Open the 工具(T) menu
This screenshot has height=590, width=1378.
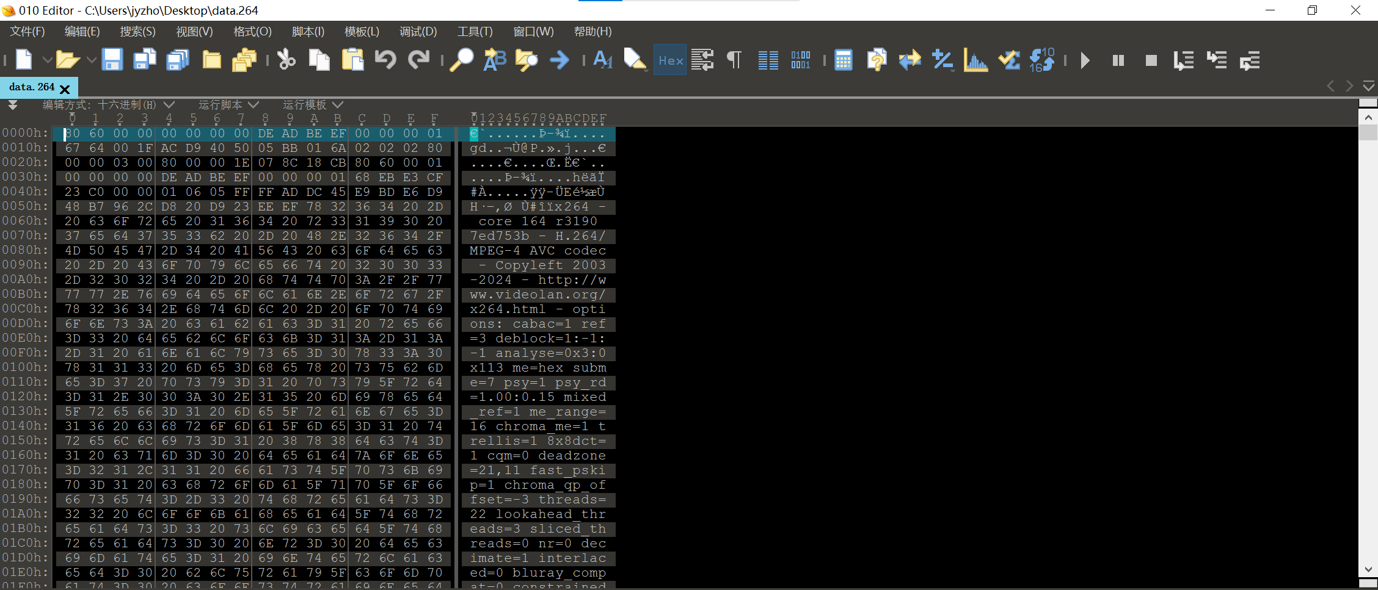click(x=475, y=31)
